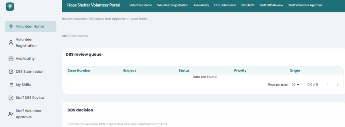Click the 'Staff DBS review' page subtitle
Screen dimensions: 345x127
pos(75,36)
